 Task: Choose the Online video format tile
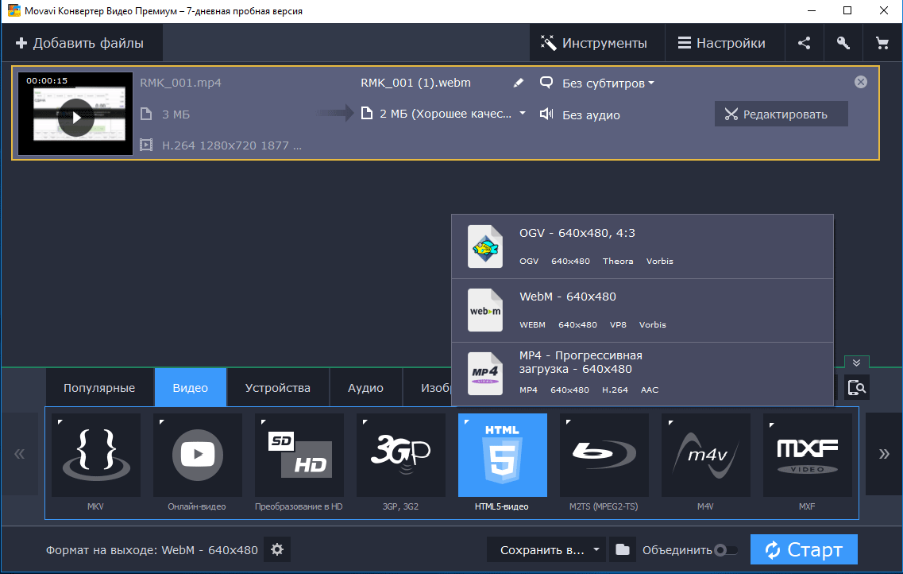[x=198, y=455]
